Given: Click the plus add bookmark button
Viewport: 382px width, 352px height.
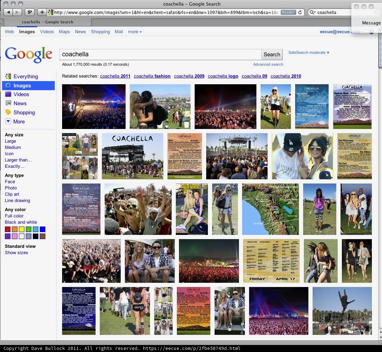Looking at the screenshot, I should point(42,12).
